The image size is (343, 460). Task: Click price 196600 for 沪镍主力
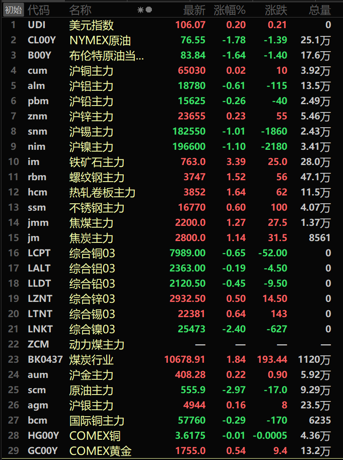[x=189, y=147]
